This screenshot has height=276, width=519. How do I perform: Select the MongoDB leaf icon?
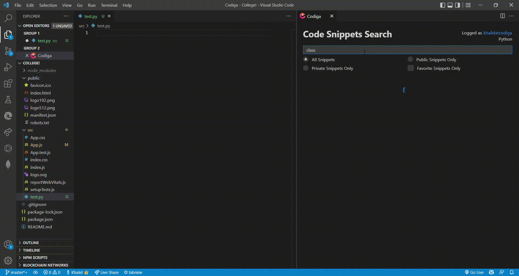coord(8,165)
